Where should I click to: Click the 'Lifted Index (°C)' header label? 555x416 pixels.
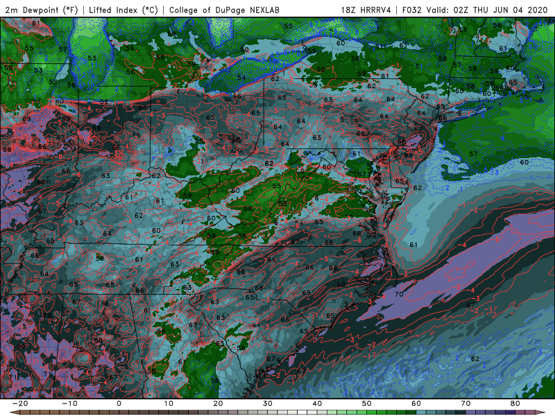coord(123,10)
